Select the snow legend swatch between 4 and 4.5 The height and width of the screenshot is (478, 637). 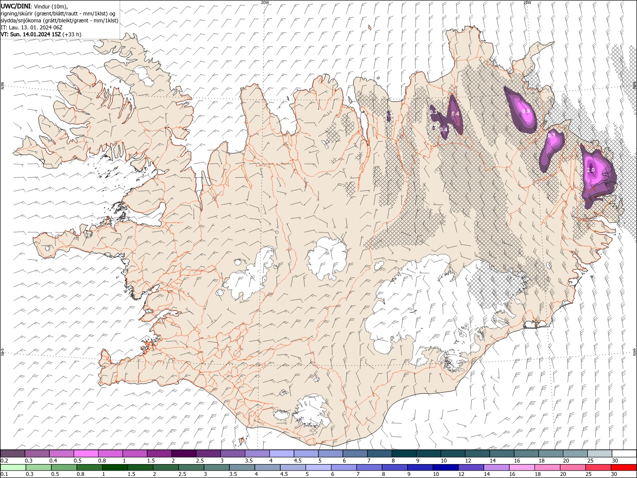[282, 454]
